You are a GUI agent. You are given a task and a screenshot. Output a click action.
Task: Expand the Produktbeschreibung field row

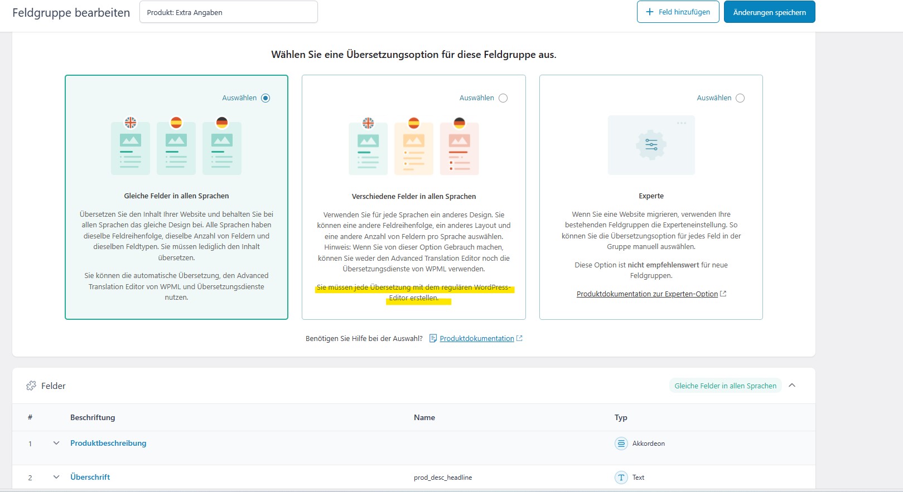tap(56, 443)
